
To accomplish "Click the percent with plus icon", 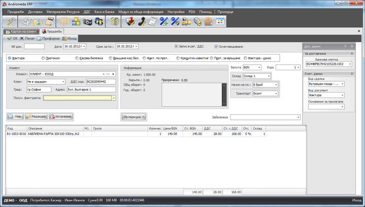I will [164, 22].
